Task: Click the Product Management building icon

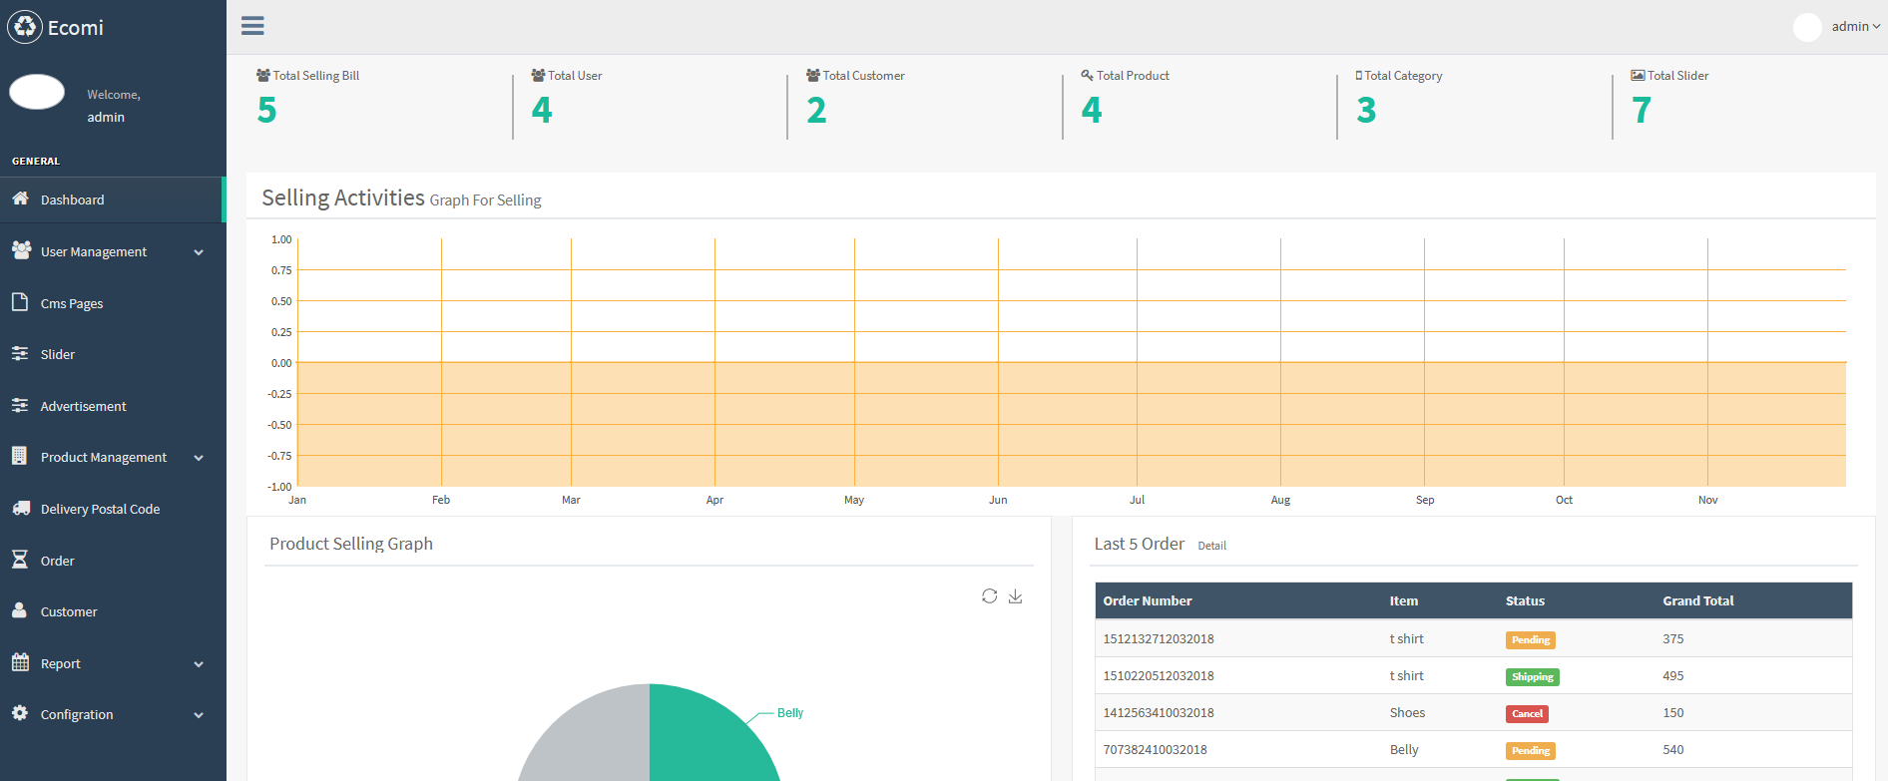Action: [x=19, y=456]
